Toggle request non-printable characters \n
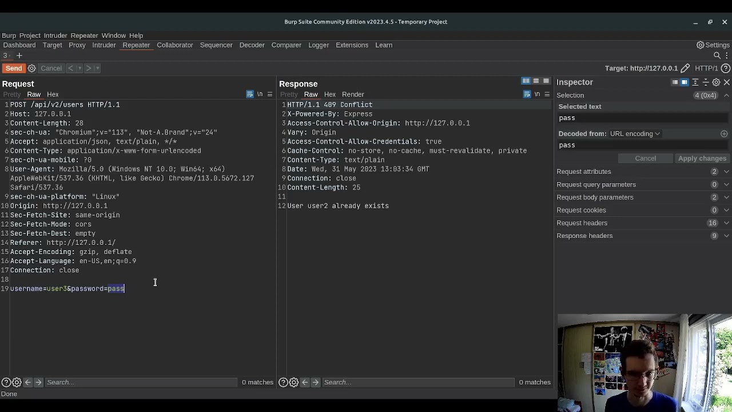 pyautogui.click(x=260, y=94)
